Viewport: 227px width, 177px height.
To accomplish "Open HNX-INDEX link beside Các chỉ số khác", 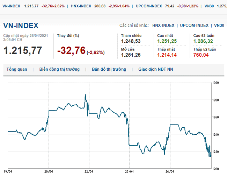I will (x=163, y=26).
